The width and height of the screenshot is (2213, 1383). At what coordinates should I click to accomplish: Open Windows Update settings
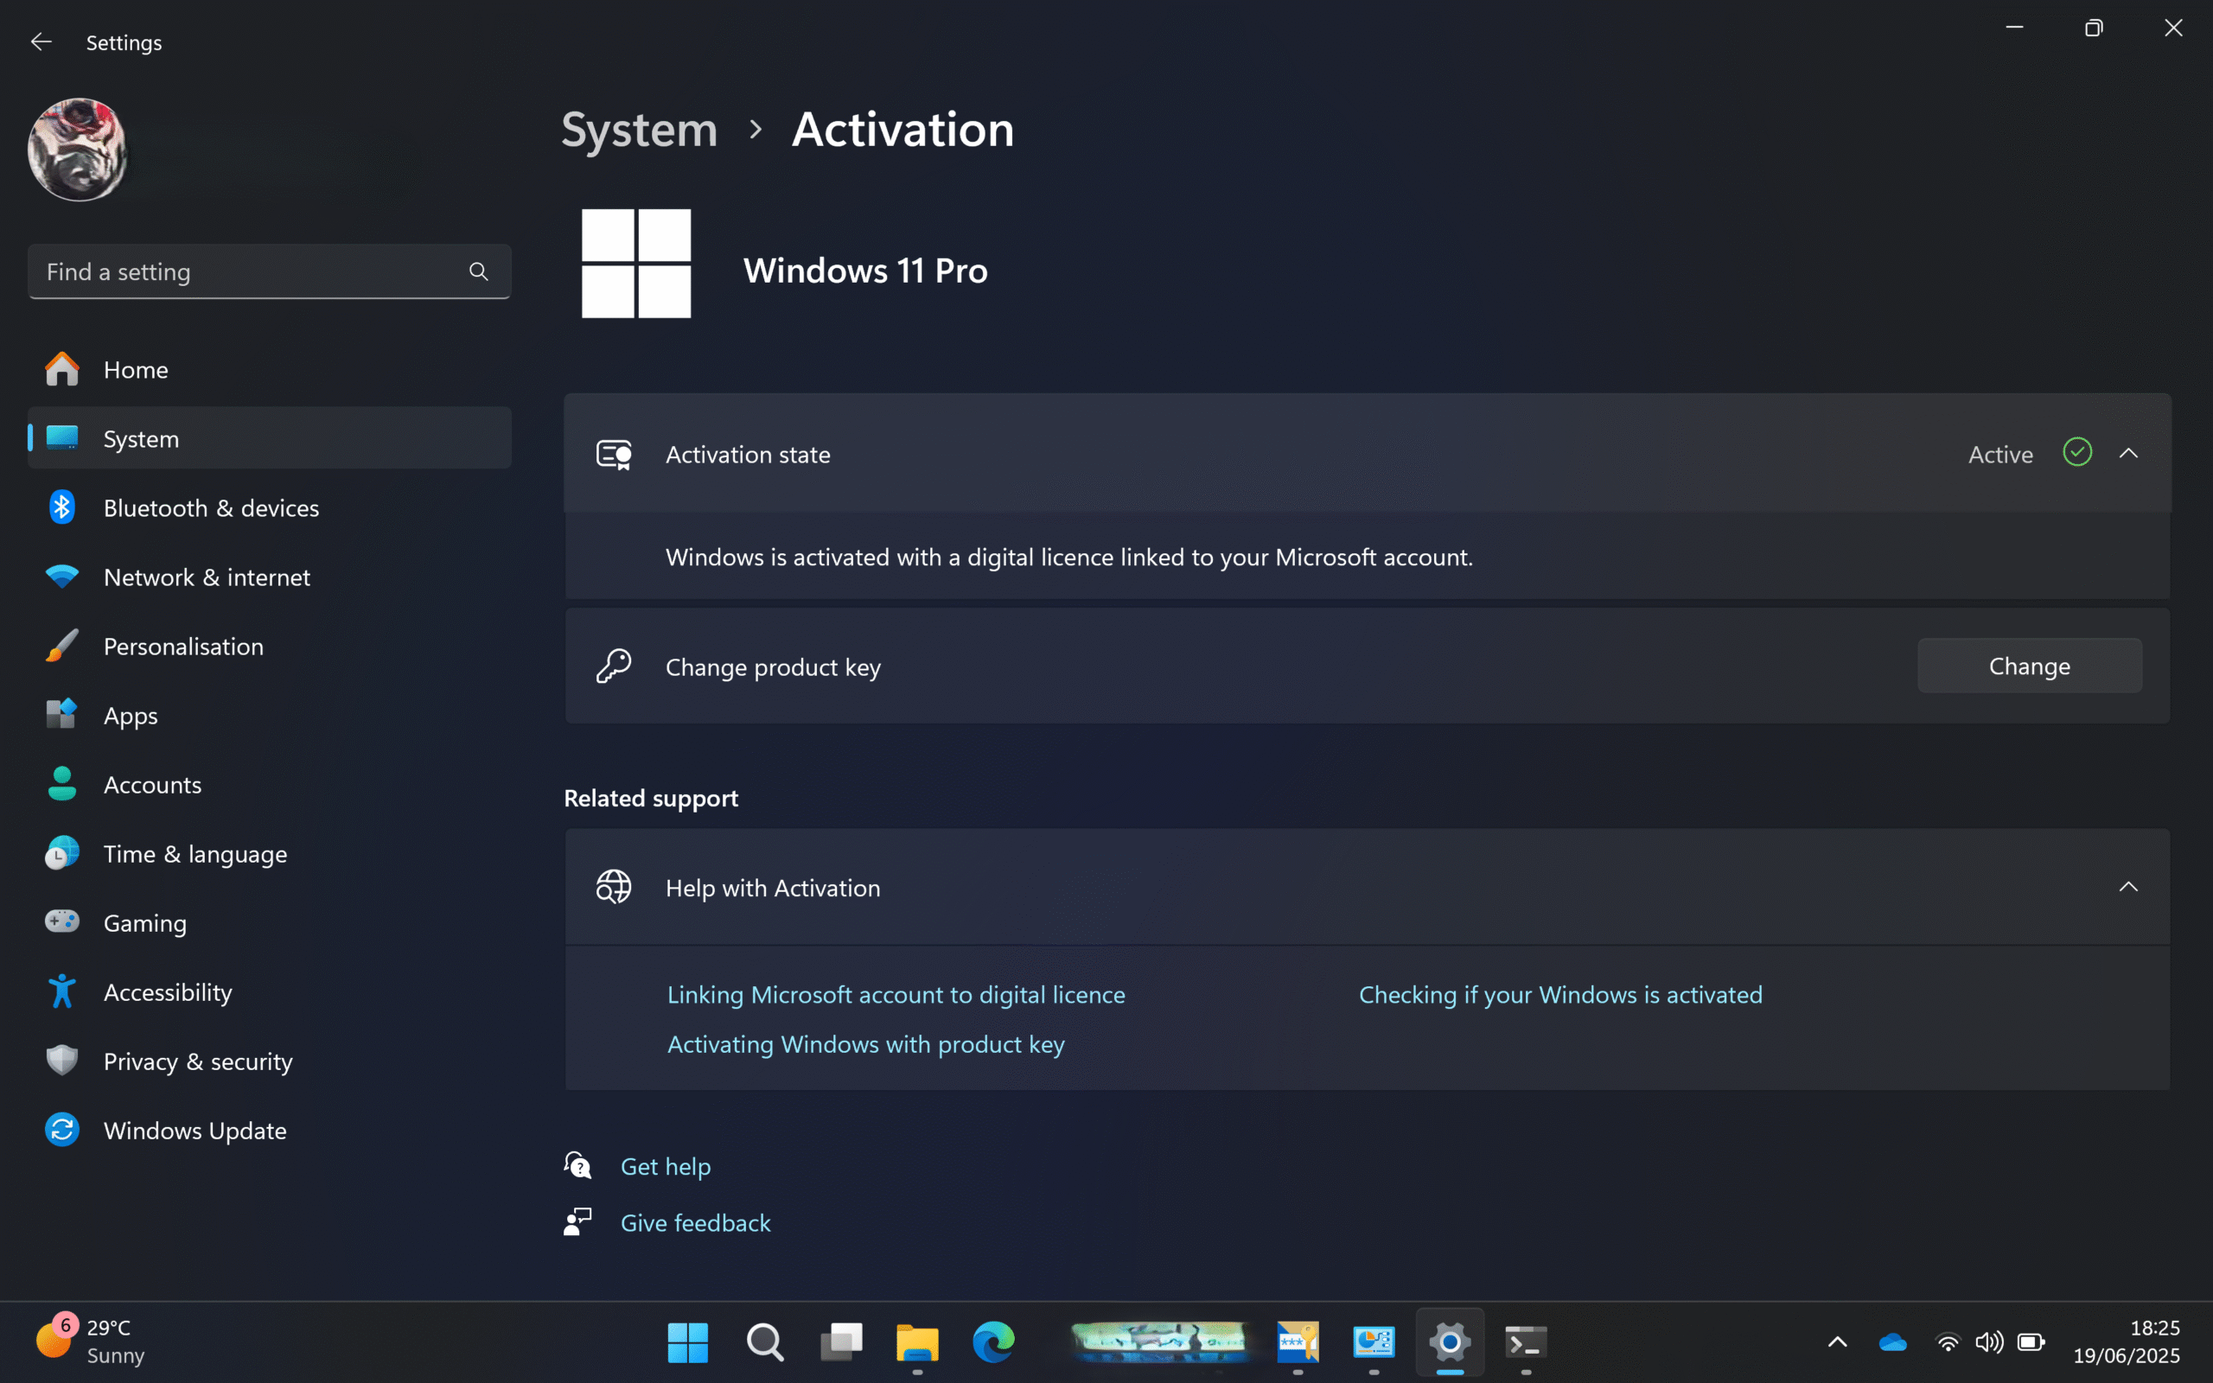pos(269,1131)
